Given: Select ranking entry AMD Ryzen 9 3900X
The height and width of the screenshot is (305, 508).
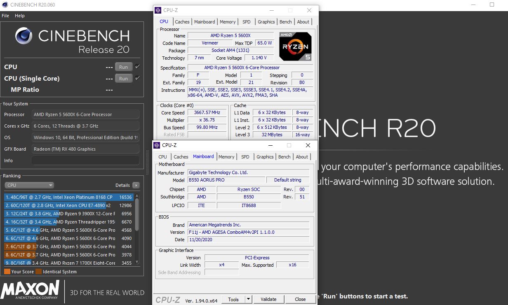Looking at the screenshot, I should pyautogui.click(x=68, y=214).
